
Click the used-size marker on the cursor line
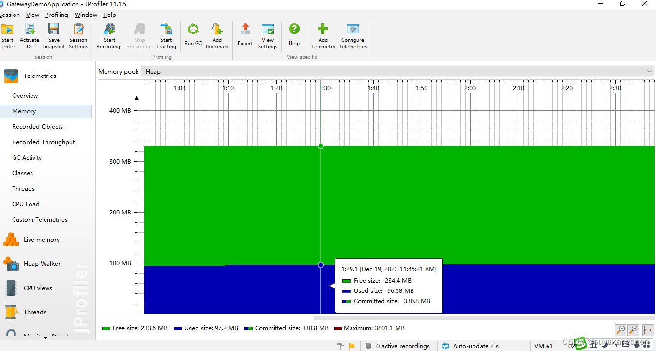coord(320,265)
